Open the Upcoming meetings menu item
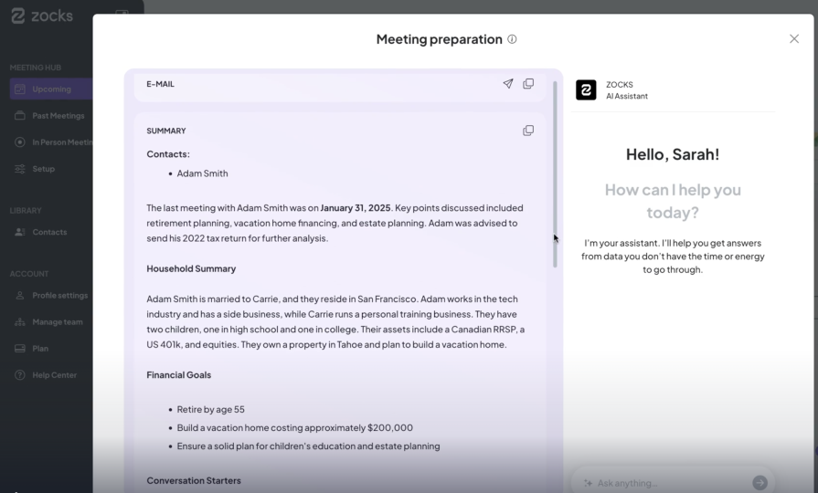Image resolution: width=818 pixels, height=493 pixels. pyautogui.click(x=51, y=89)
